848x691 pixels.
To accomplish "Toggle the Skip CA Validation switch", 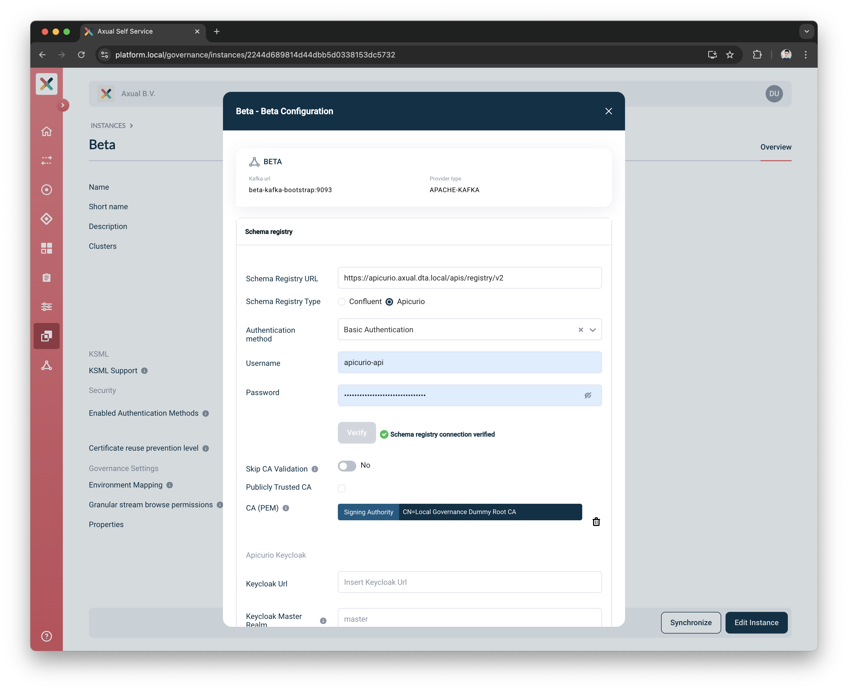I will [x=347, y=466].
